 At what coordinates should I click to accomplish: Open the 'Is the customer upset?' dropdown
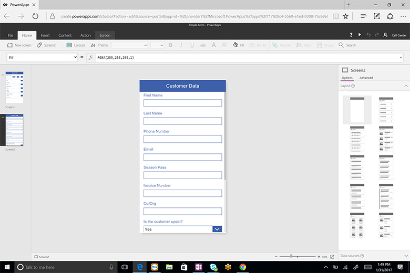click(x=217, y=229)
